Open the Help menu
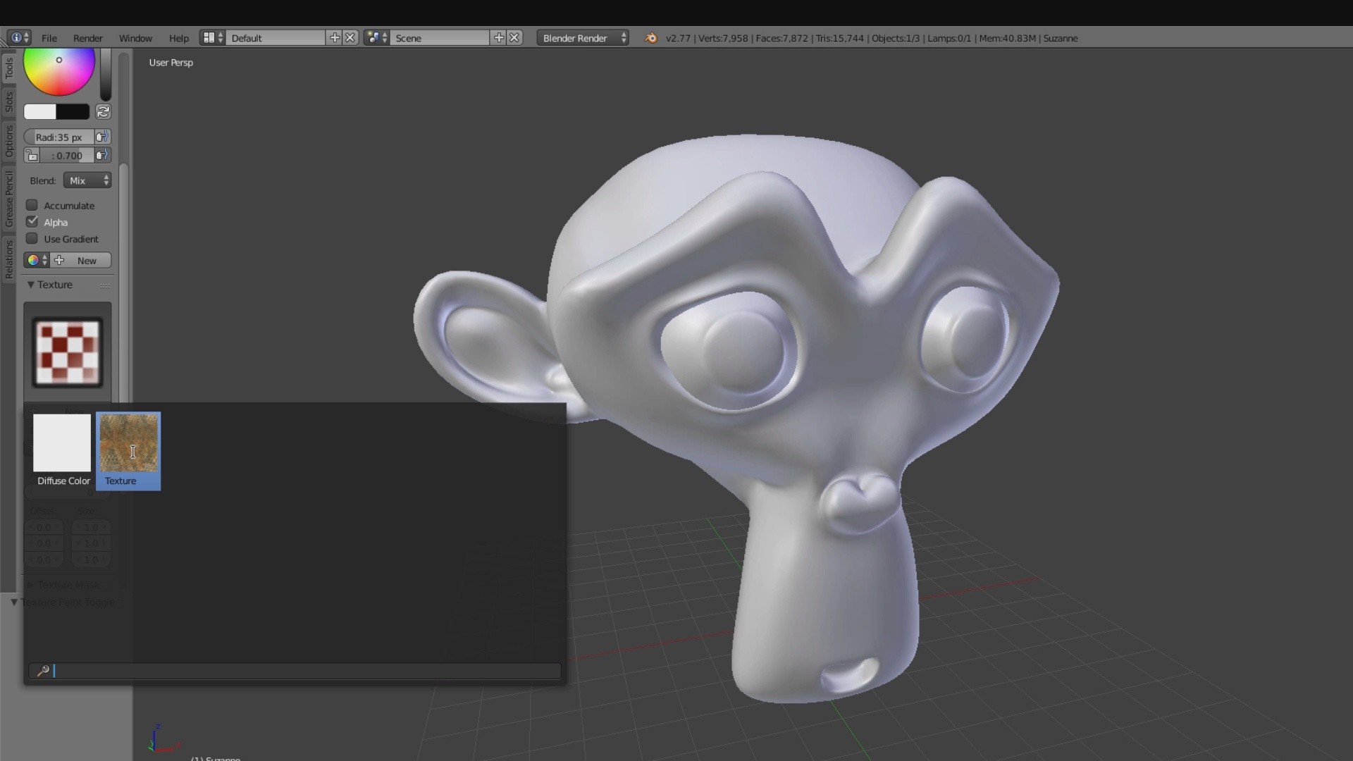This screenshot has height=761, width=1353. [179, 38]
